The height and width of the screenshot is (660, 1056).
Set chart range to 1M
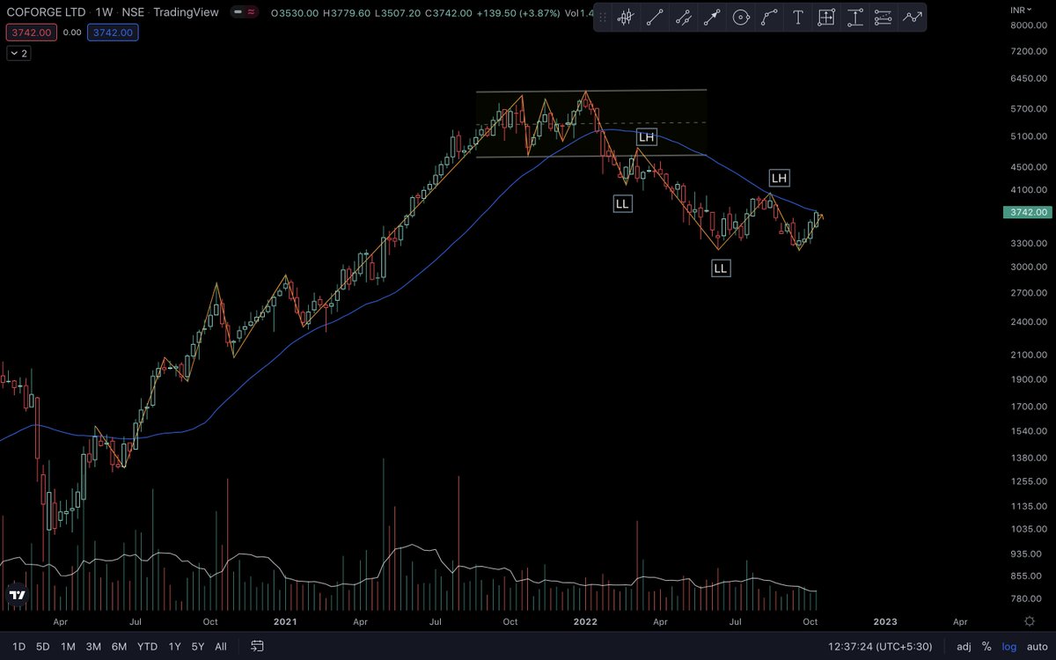click(68, 646)
